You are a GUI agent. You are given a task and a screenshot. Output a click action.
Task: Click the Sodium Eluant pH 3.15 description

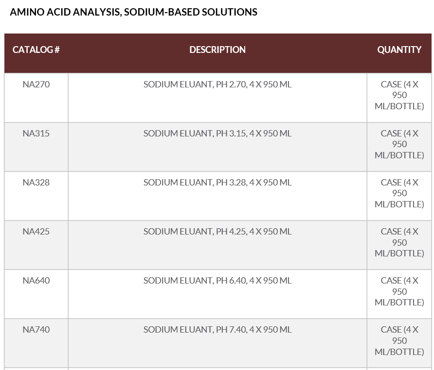[x=217, y=134]
